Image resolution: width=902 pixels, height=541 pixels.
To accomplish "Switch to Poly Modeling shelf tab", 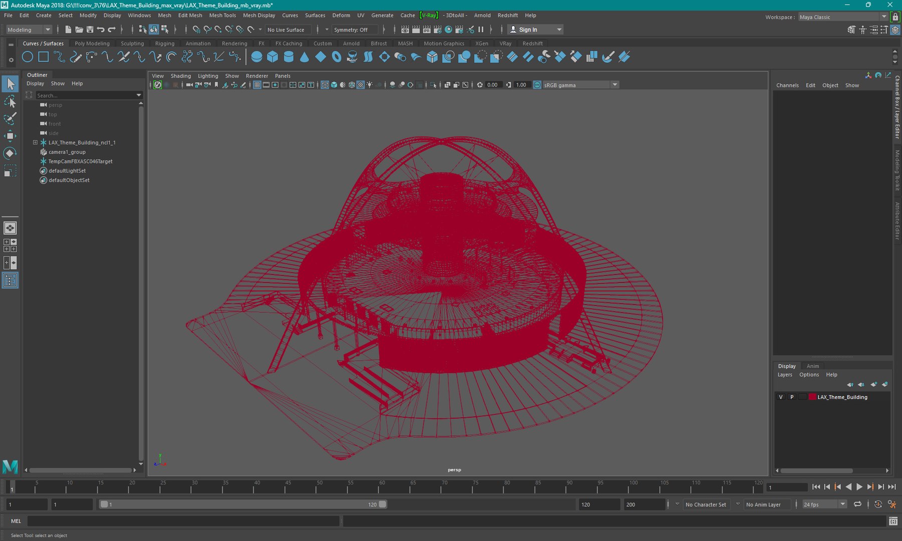I will [92, 44].
